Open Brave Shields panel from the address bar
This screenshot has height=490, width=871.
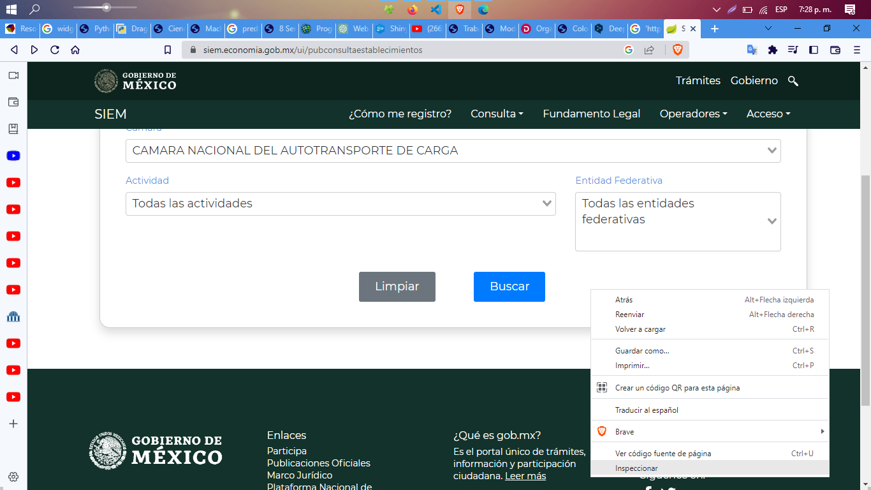tap(679, 49)
